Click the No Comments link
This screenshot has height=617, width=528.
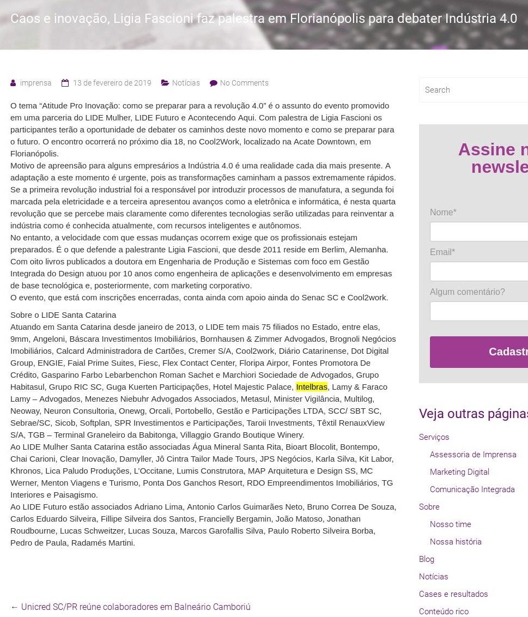(x=244, y=83)
